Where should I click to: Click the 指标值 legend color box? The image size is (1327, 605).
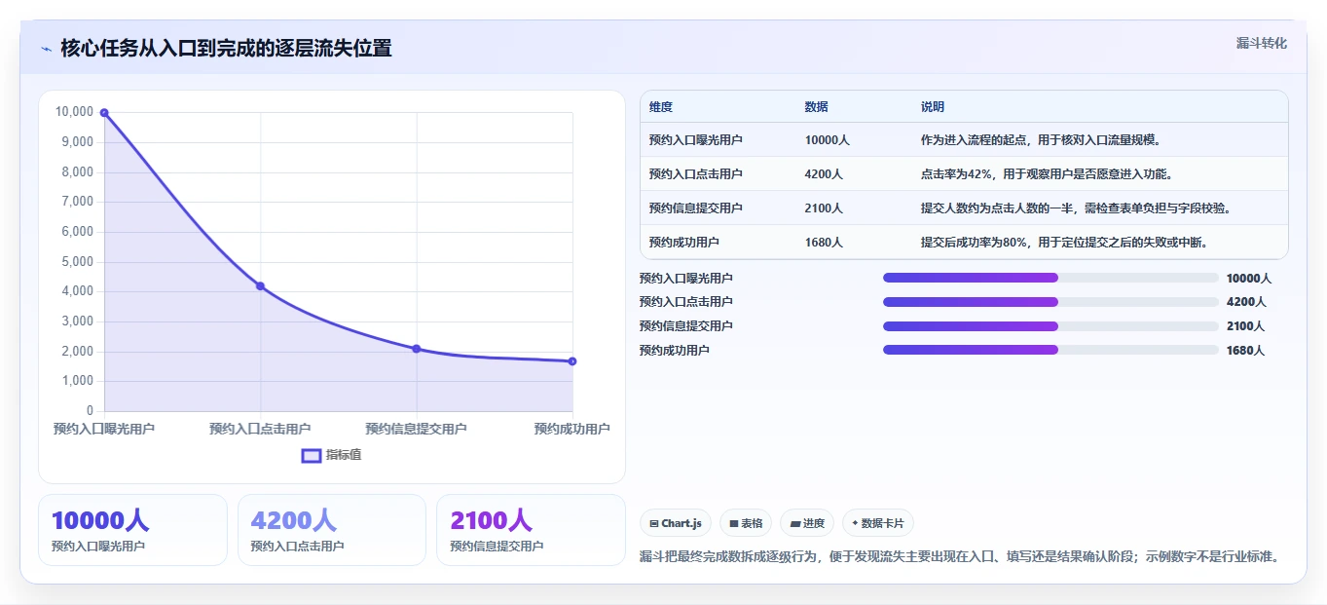[312, 456]
